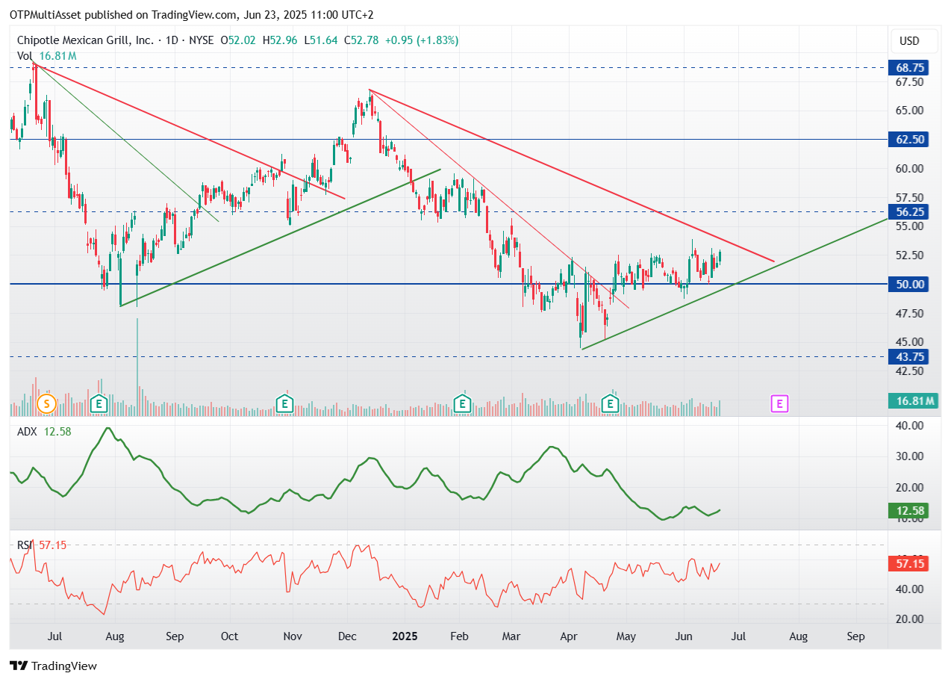Click the TradingView logo at bottom left
The width and height of the screenshot is (951, 682).
click(x=53, y=666)
